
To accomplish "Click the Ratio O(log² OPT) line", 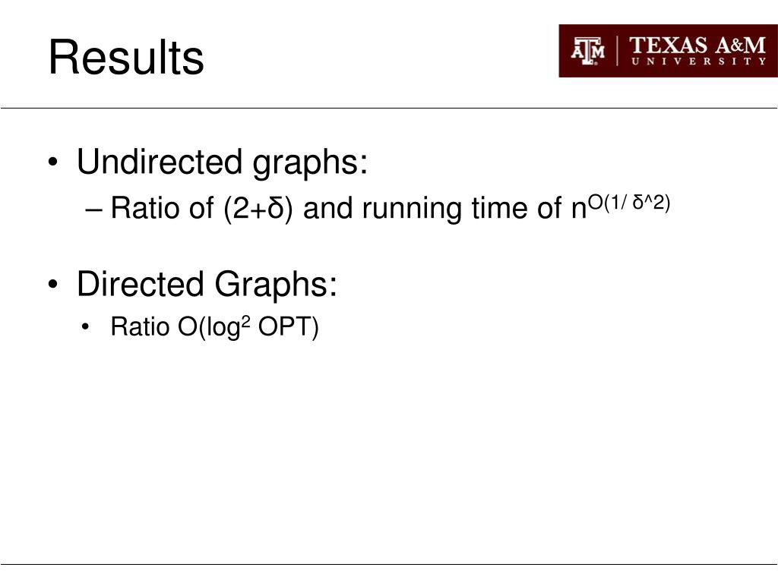I will (x=214, y=327).
